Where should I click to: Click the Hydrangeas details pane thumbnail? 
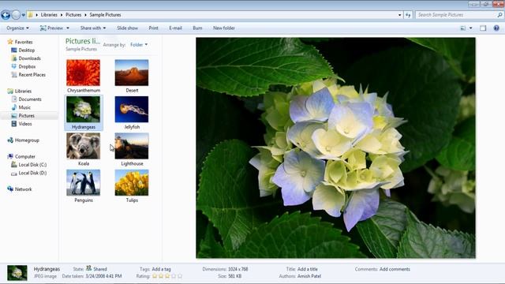tap(17, 273)
